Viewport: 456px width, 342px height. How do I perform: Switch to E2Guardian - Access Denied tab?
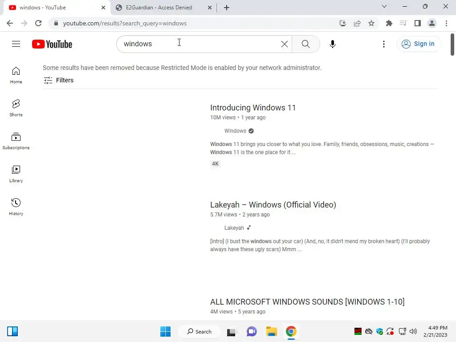tap(159, 8)
